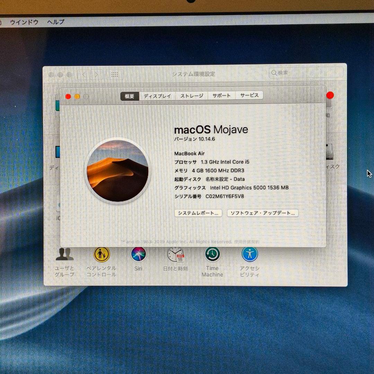
Task: Open the ウインドウ menu
Action: tap(24, 21)
